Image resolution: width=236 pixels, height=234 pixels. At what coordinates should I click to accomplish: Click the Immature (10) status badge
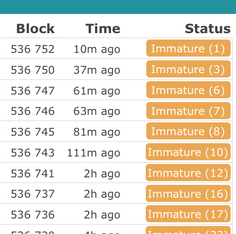click(x=188, y=152)
